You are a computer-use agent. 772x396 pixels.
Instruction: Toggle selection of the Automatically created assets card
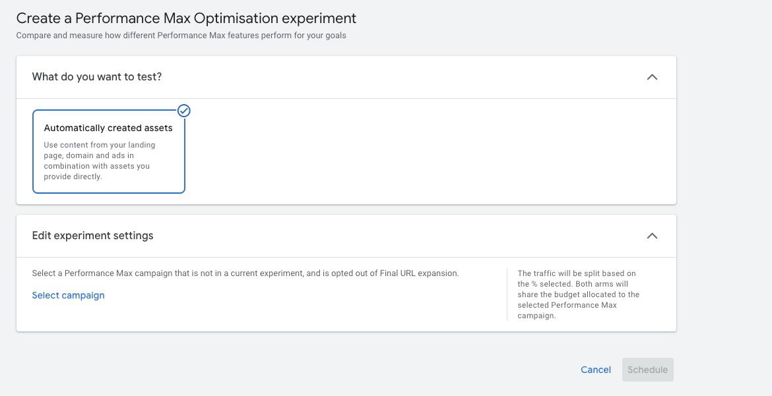[x=109, y=152]
